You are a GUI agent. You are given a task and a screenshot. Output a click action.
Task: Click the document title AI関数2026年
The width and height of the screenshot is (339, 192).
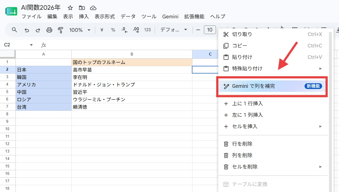tap(41, 7)
